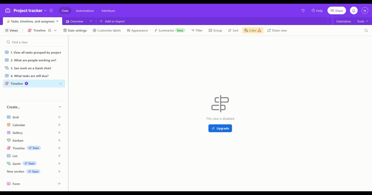This screenshot has width=372, height=195.
Task: Click the Gallery view type icon
Action: [9, 133]
